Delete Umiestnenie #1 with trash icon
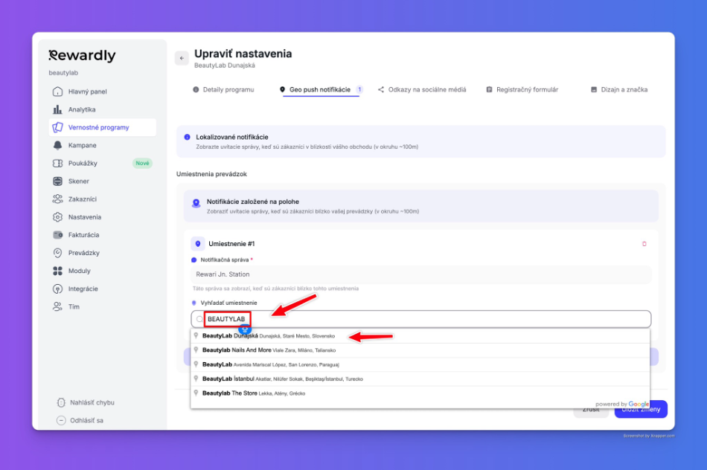Viewport: 707px width, 470px height. [x=644, y=244]
